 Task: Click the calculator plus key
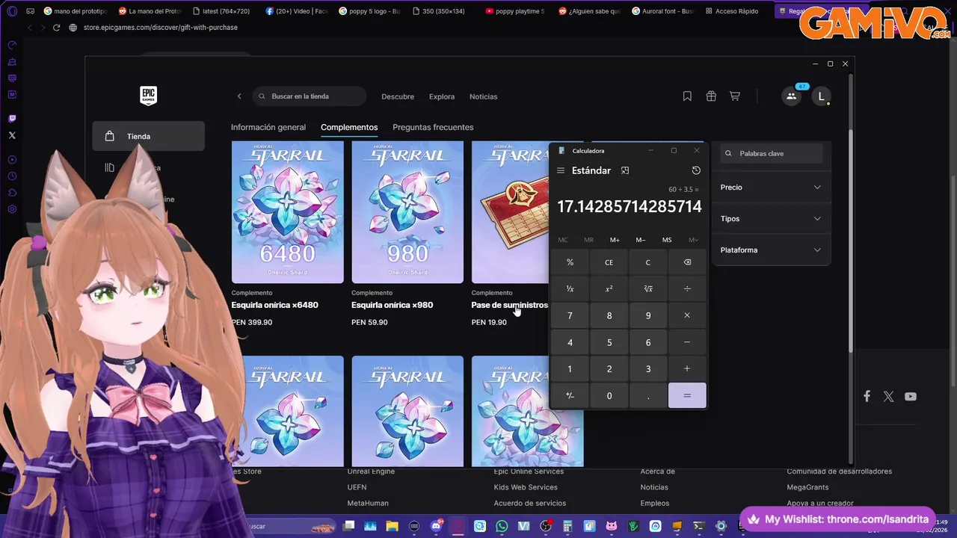[687, 368]
